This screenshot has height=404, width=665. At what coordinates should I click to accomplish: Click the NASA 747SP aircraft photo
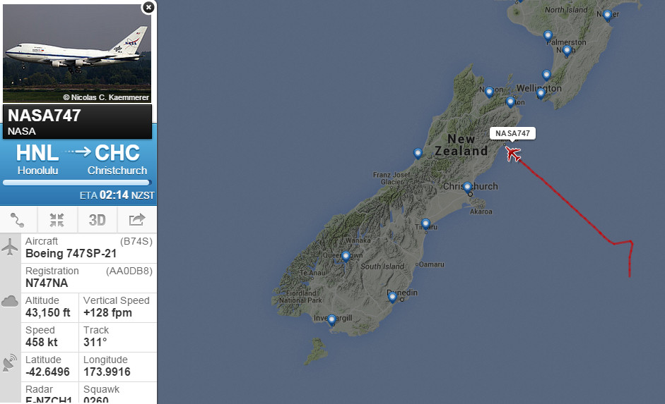pyautogui.click(x=77, y=54)
